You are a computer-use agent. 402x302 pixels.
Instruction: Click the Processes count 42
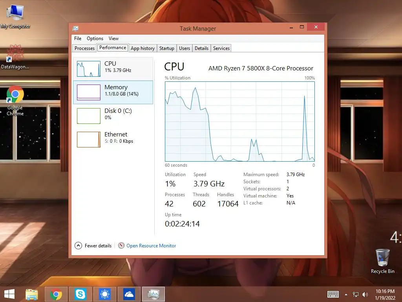(169, 204)
